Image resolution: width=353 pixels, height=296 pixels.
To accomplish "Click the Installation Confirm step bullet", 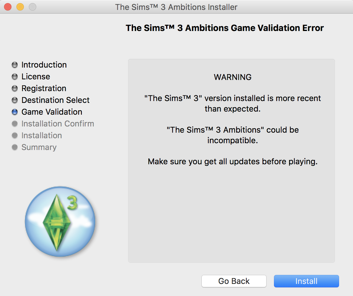I will coord(15,124).
